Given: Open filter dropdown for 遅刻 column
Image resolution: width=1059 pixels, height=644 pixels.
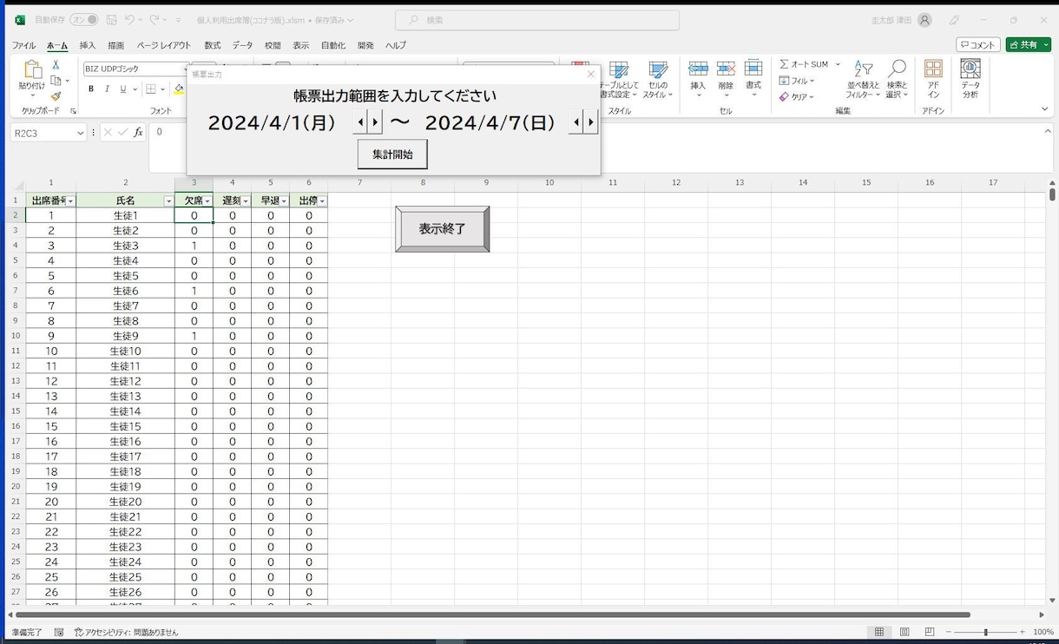Looking at the screenshot, I should point(246,200).
